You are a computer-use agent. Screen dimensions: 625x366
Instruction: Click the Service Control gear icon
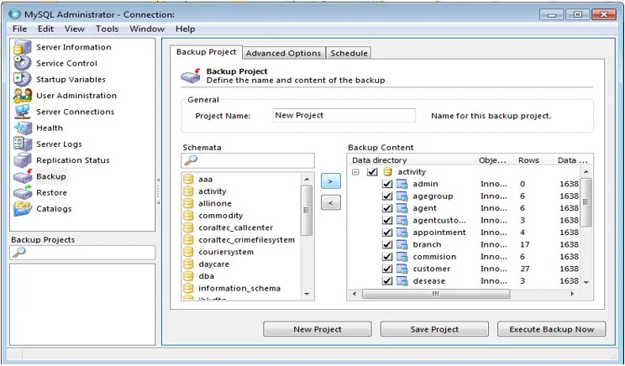point(23,63)
